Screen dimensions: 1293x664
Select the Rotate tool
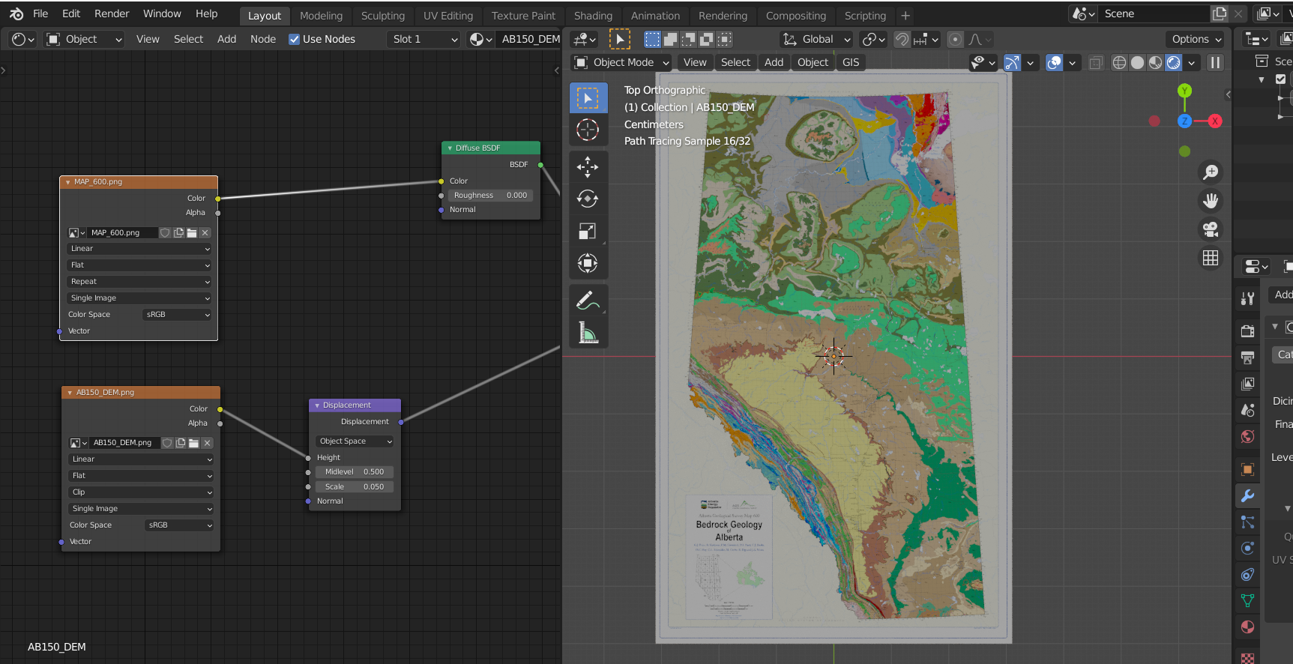588,199
